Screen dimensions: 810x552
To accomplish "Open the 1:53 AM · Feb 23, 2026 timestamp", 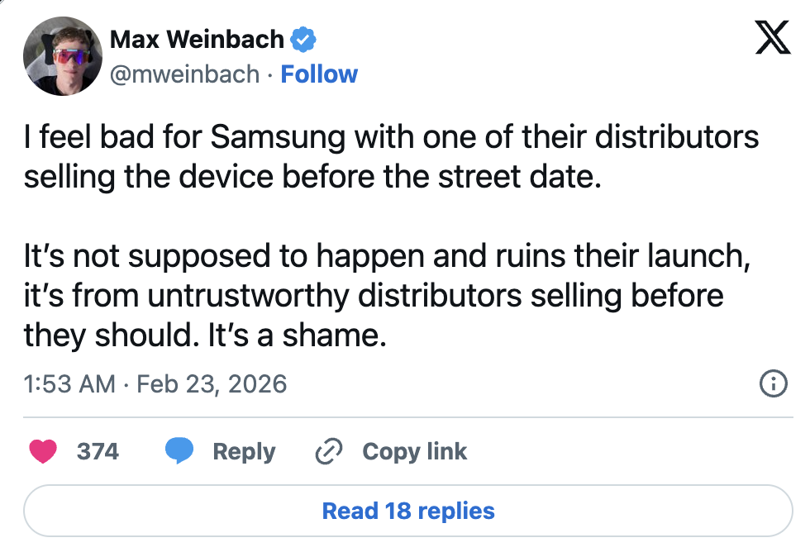I will [155, 384].
